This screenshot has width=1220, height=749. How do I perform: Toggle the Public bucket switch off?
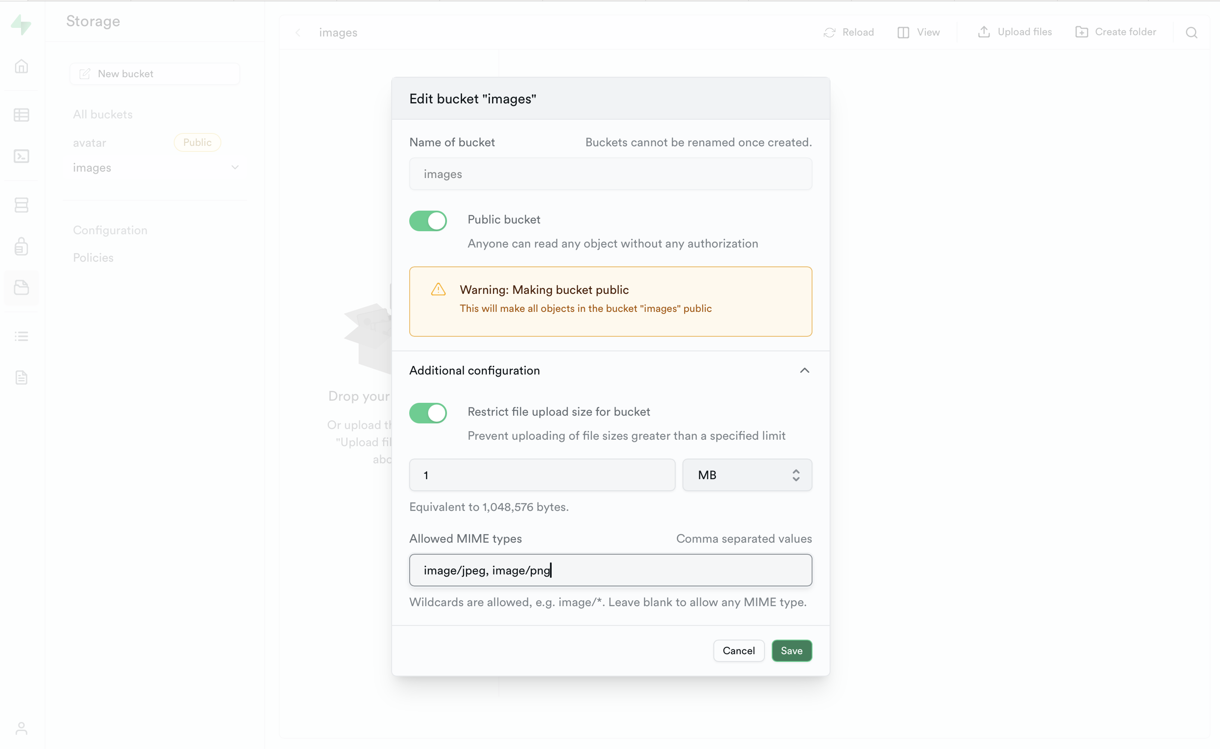click(x=428, y=221)
